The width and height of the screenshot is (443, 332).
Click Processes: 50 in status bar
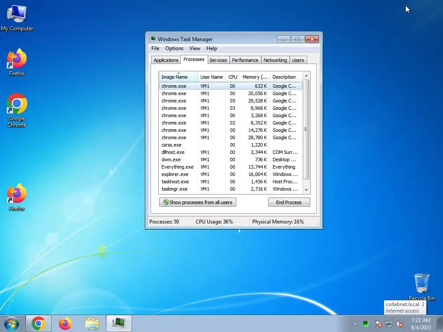pos(164,222)
